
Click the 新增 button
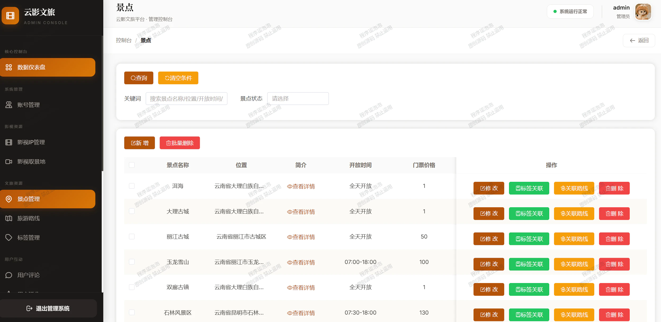(x=140, y=143)
